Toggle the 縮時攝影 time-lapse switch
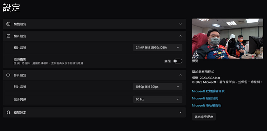Viewport: 267px width, 131px height. tap(178, 61)
